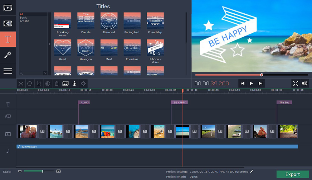
Task: Select the BE HAPPY title clip
Action: (x=179, y=102)
